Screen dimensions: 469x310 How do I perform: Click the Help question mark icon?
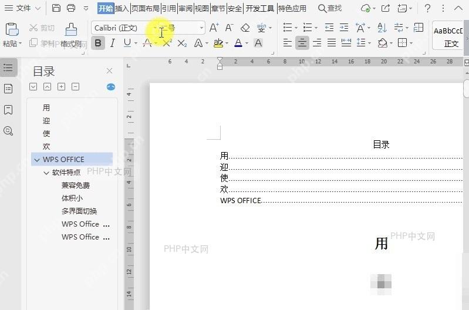(428, 8)
